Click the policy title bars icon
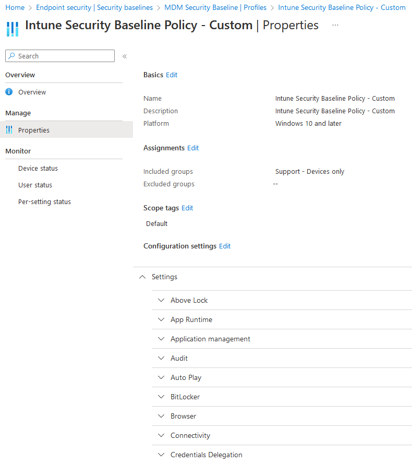 [13, 29]
